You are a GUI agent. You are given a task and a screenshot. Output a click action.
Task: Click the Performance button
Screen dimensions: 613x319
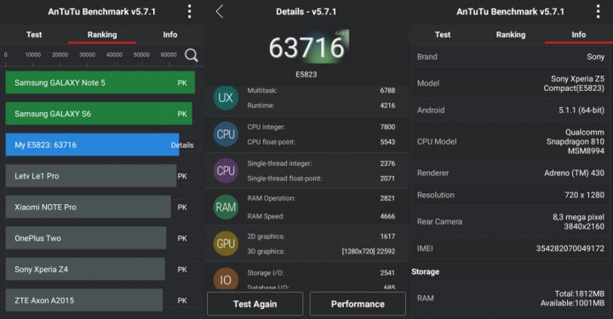(358, 304)
